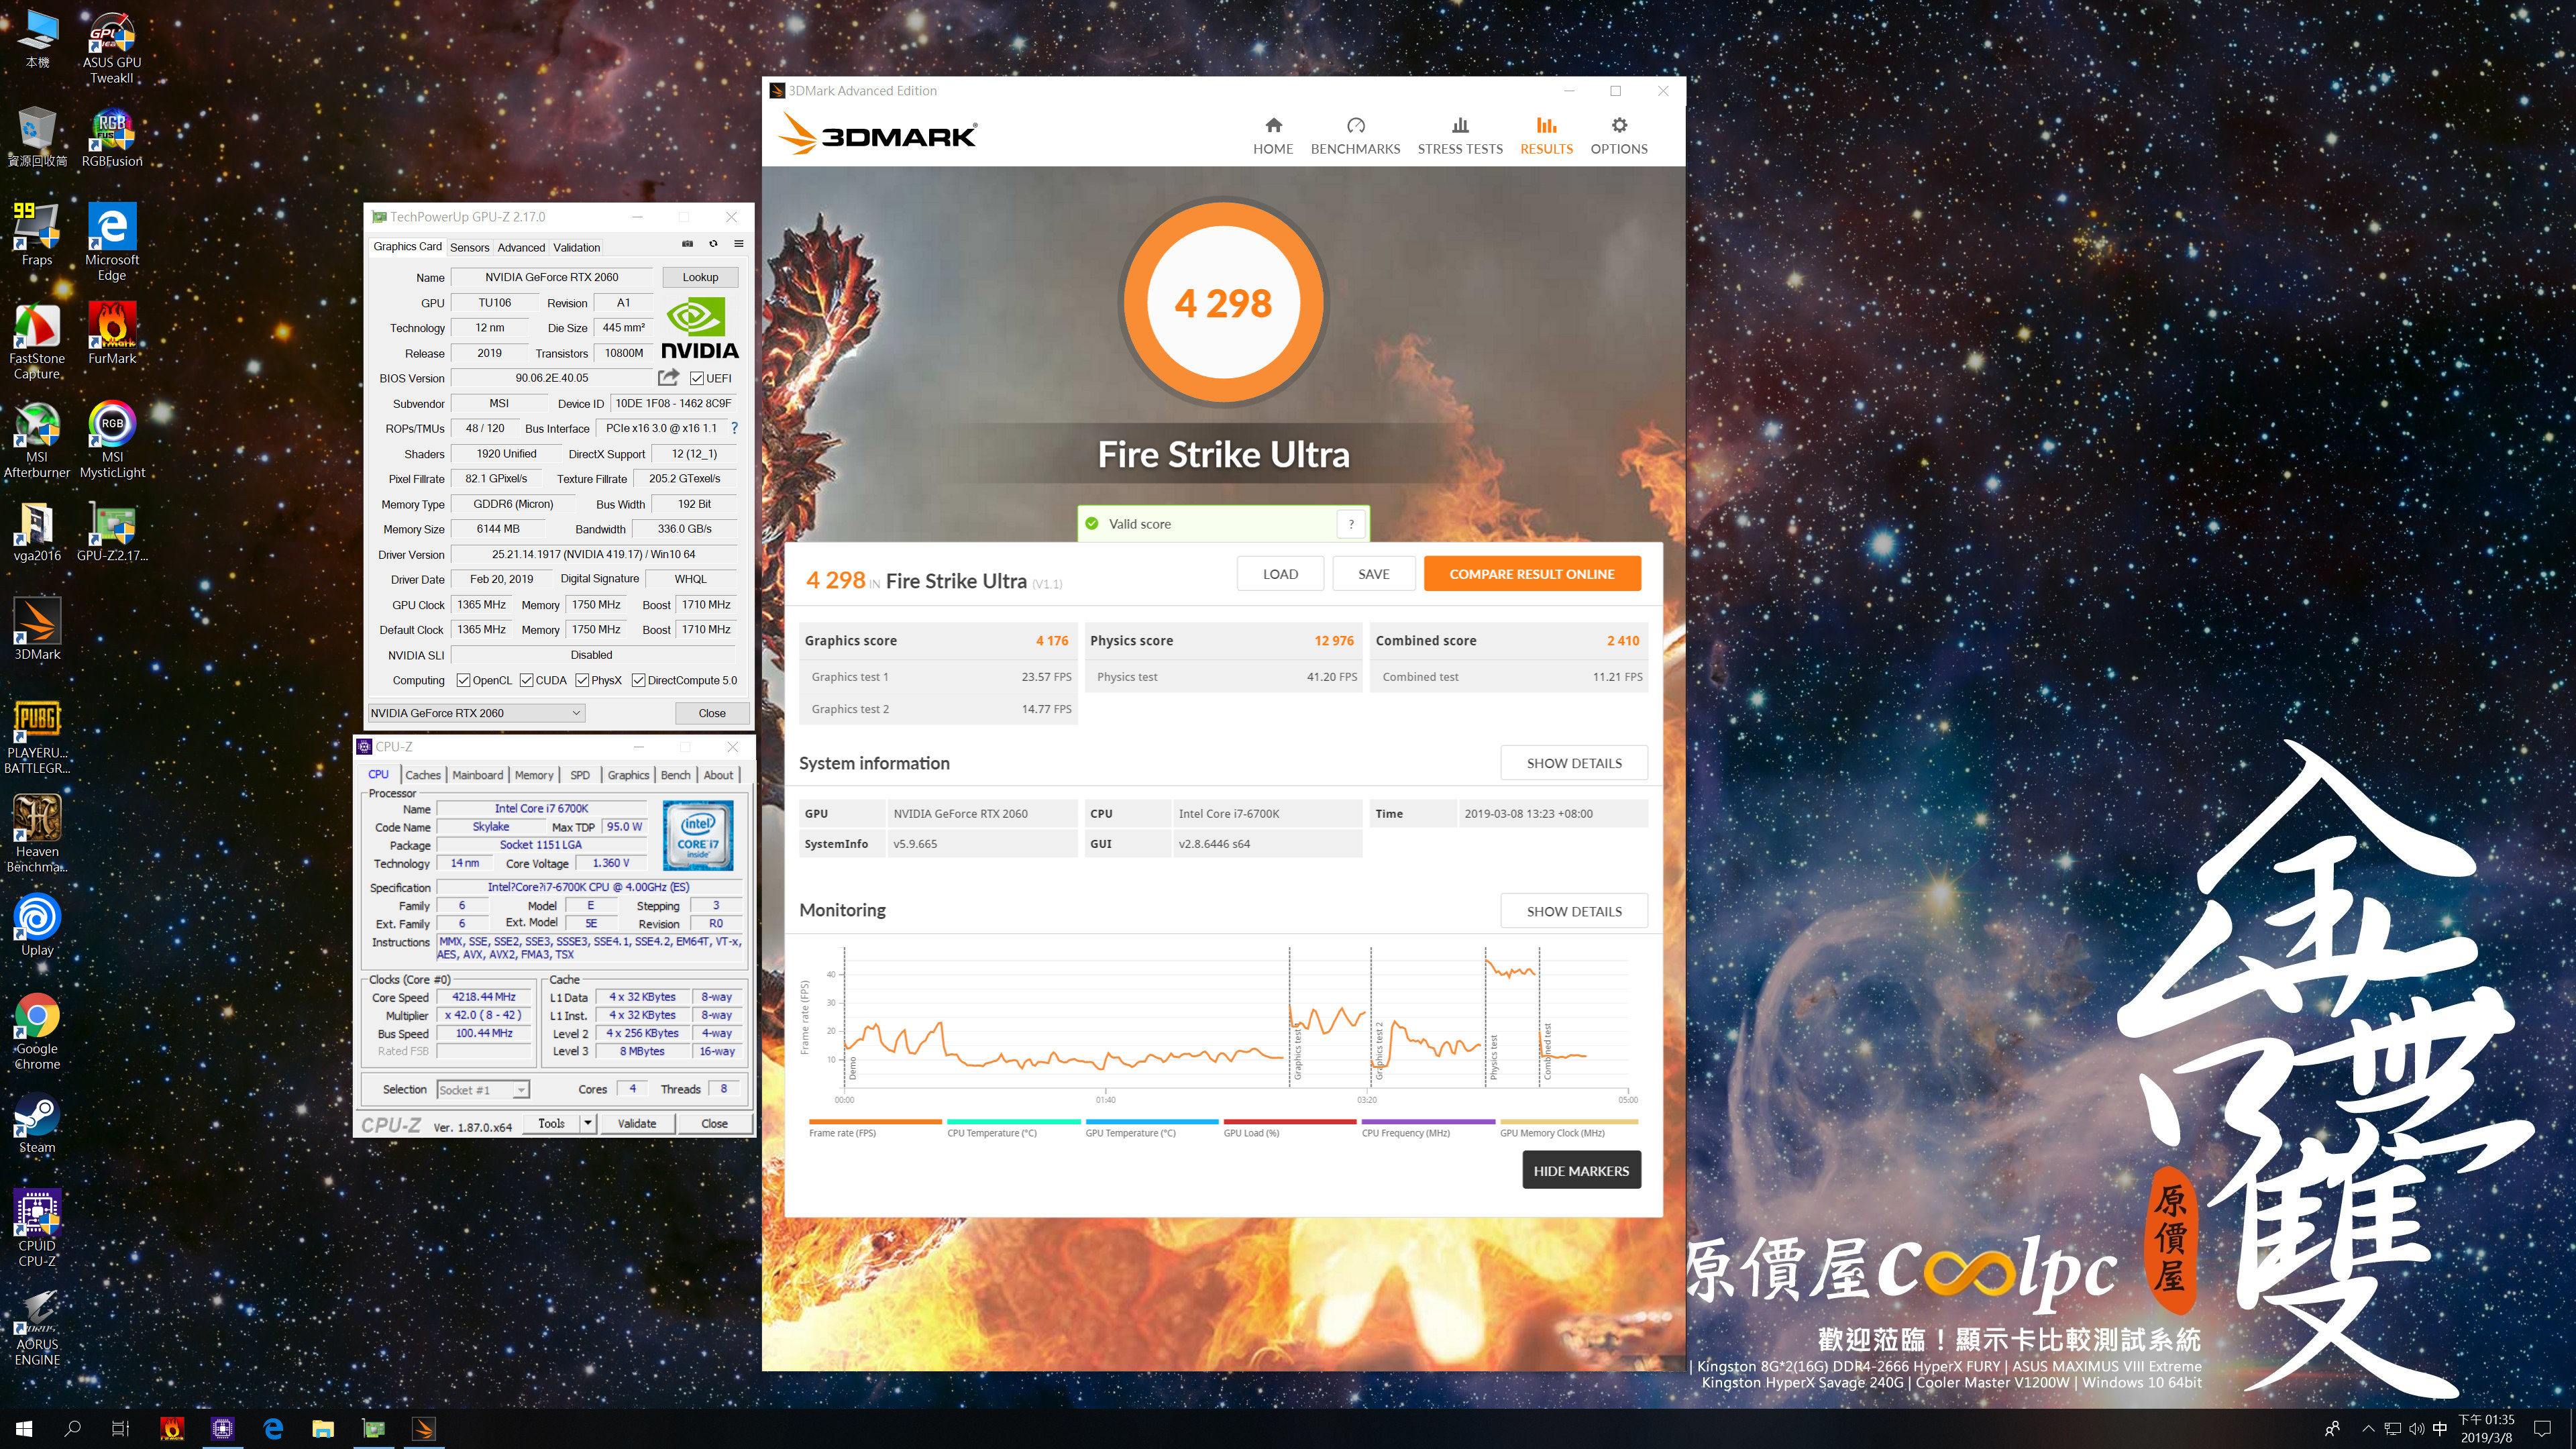Open the CPU-Z Tools dropdown arrow
The height and width of the screenshot is (1449, 2576).
tap(588, 1123)
